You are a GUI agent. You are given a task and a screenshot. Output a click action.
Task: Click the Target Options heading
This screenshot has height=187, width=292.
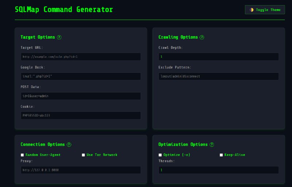tap(38, 37)
